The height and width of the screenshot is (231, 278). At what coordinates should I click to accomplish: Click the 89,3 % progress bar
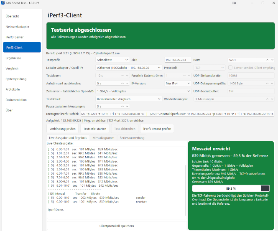(x=231, y=188)
